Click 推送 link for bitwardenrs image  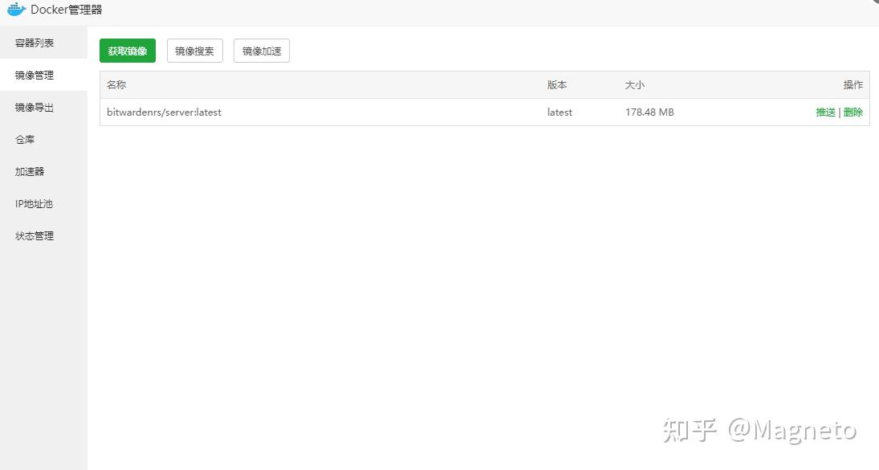pyautogui.click(x=826, y=112)
